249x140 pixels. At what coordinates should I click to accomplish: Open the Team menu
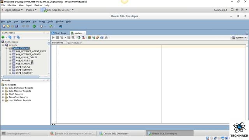tap(42, 21)
